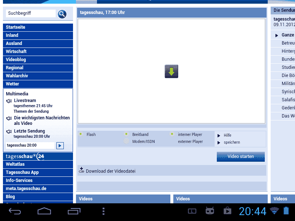Open Die wichtigsten Nachrichten als Video

pos(42,120)
